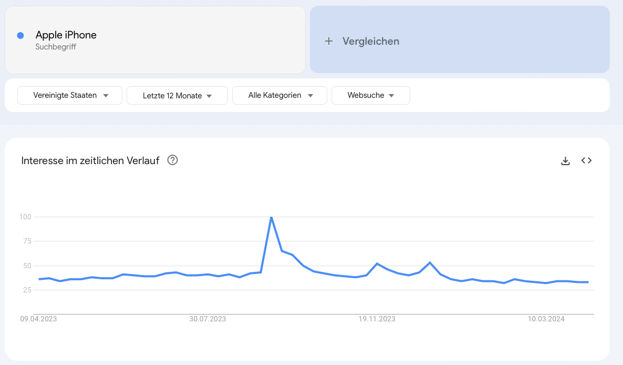Open the Websuche search type dropdown
The image size is (623, 365).
coord(371,95)
